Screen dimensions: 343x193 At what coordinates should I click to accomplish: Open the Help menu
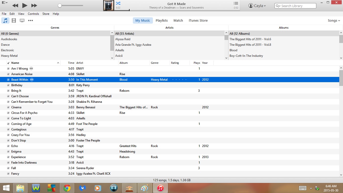point(56,14)
